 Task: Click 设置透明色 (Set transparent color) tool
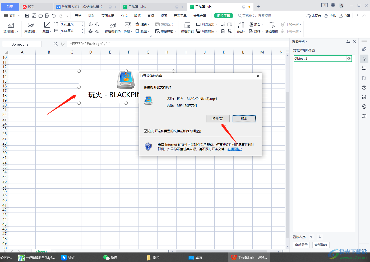[113, 28]
